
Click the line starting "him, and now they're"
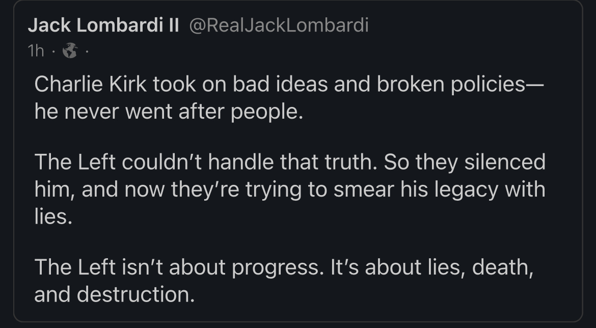290,190
